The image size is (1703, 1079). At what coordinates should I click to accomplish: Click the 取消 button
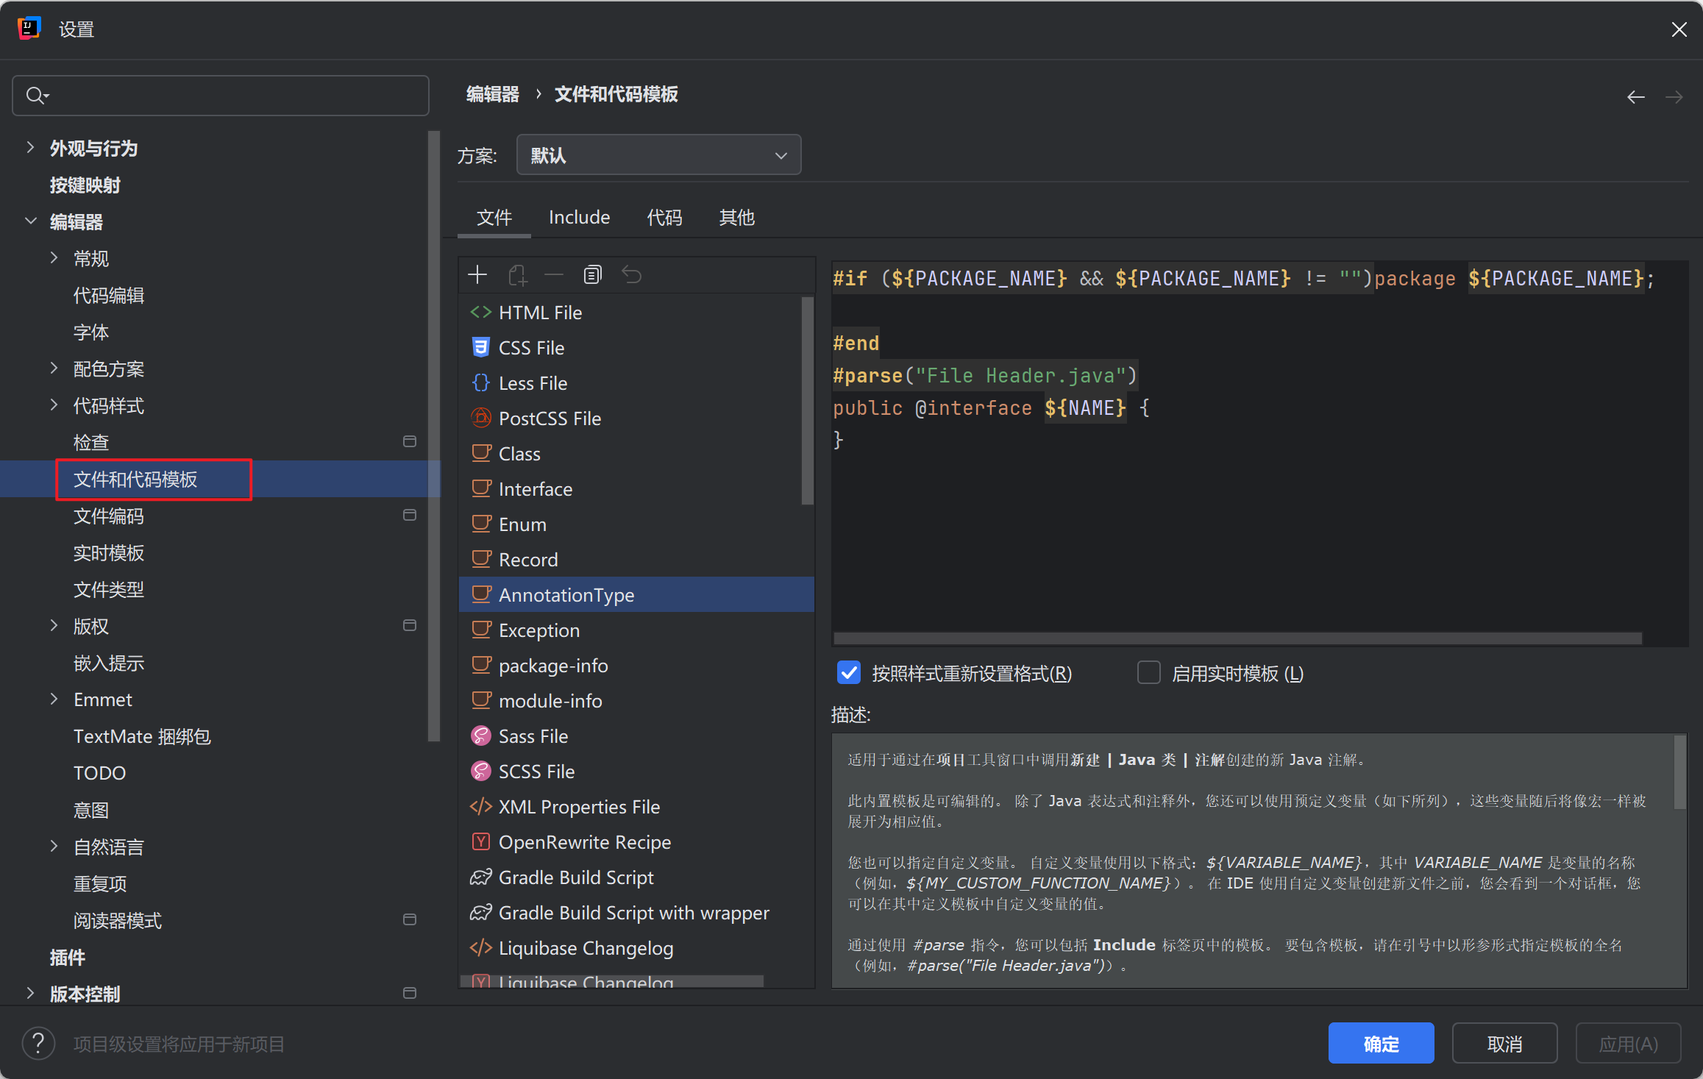click(x=1504, y=1043)
